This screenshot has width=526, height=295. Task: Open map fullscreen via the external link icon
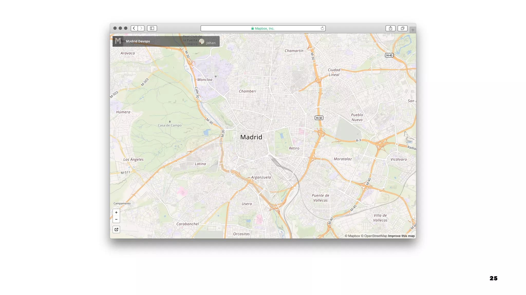(116, 229)
